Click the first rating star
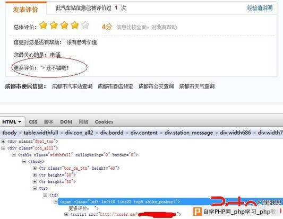This screenshot has height=219, width=283. coord(44,25)
